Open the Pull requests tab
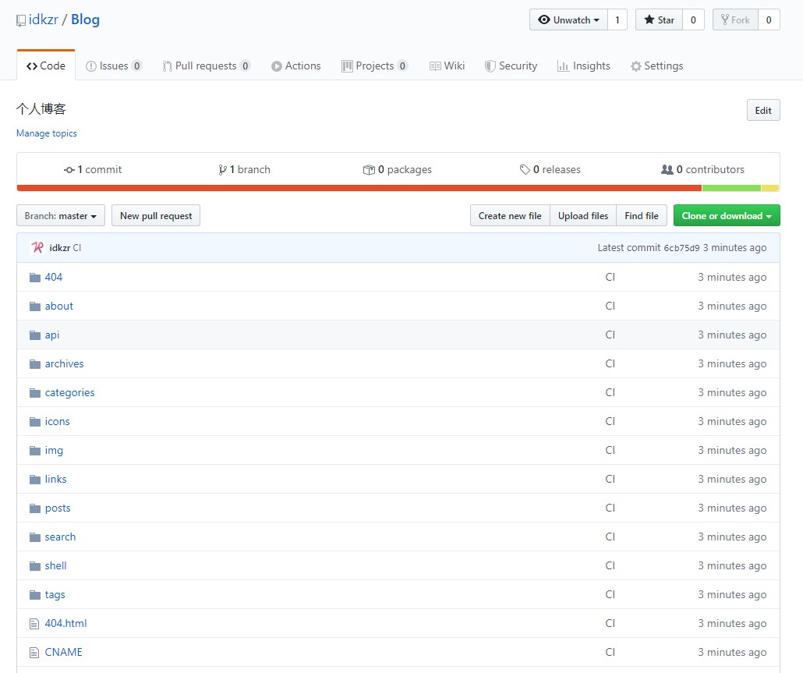803x673 pixels. pos(206,66)
